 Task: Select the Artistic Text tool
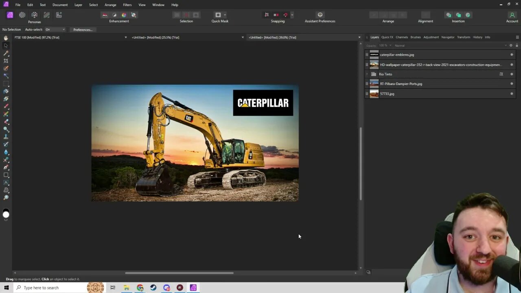point(6,182)
